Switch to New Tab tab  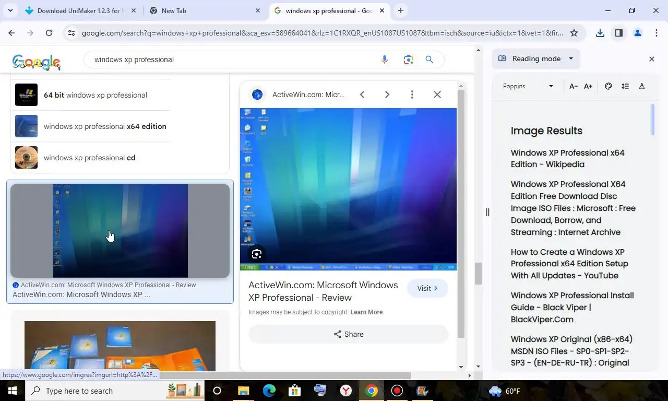205,10
